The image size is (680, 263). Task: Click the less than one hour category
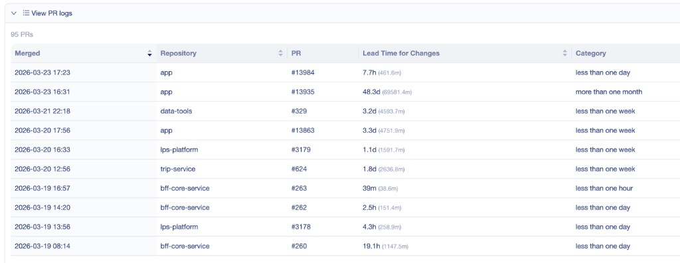click(x=604, y=189)
